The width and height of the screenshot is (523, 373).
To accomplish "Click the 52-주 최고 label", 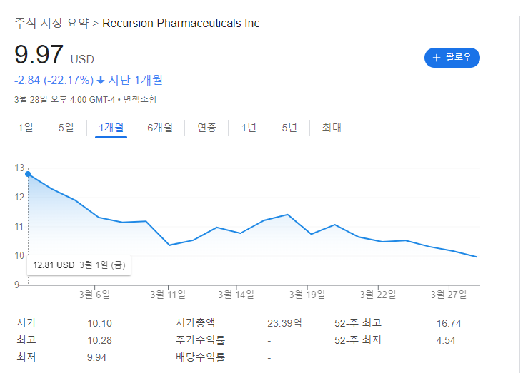I will pyautogui.click(x=357, y=322).
